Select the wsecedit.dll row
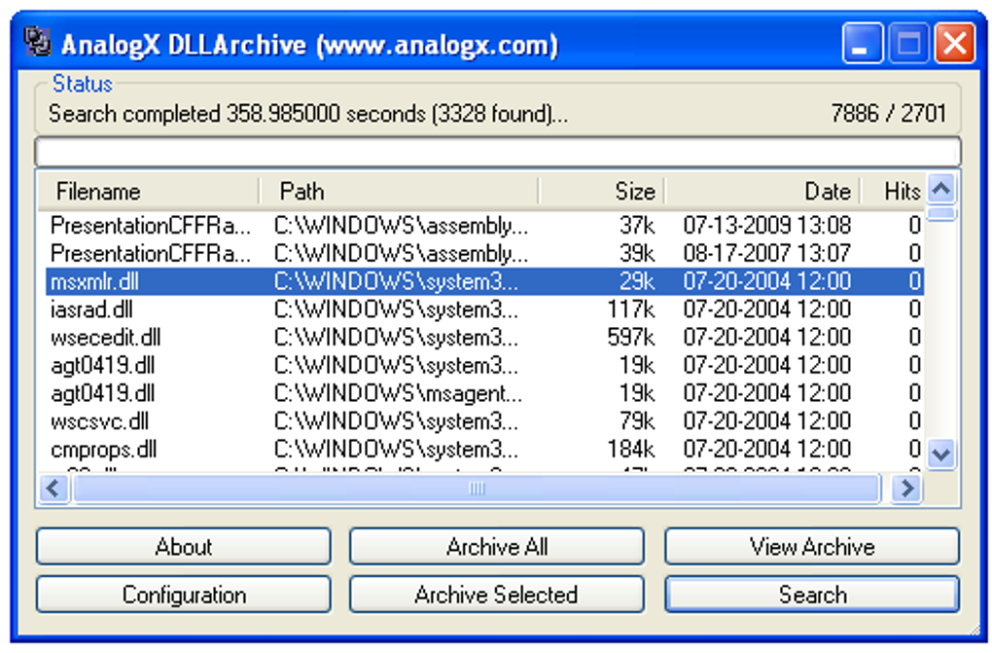Viewport: 992px width, 653px height. 484,337
